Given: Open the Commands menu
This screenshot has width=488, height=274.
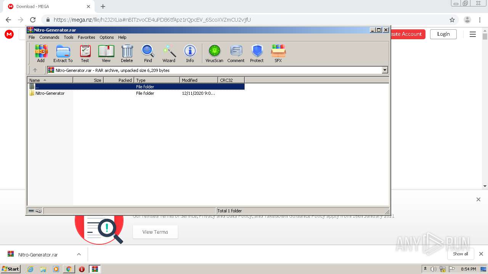Looking at the screenshot, I should [49, 37].
